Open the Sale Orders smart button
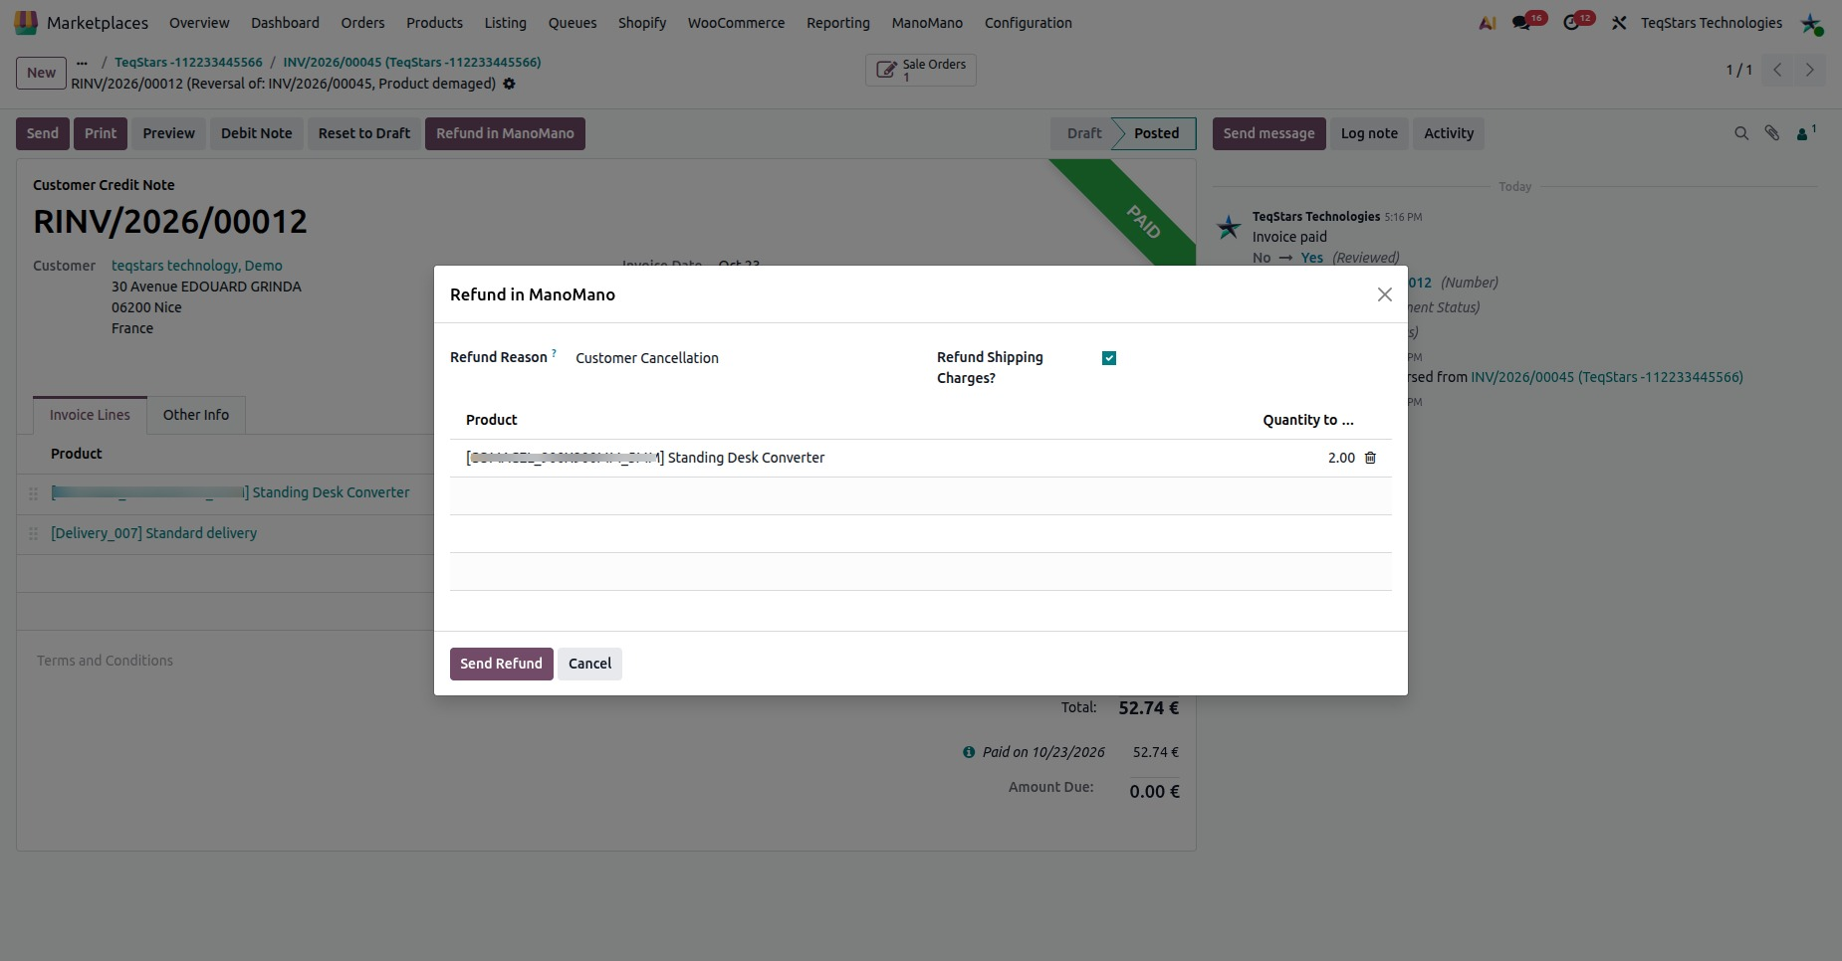This screenshot has width=1842, height=961. tap(921, 70)
